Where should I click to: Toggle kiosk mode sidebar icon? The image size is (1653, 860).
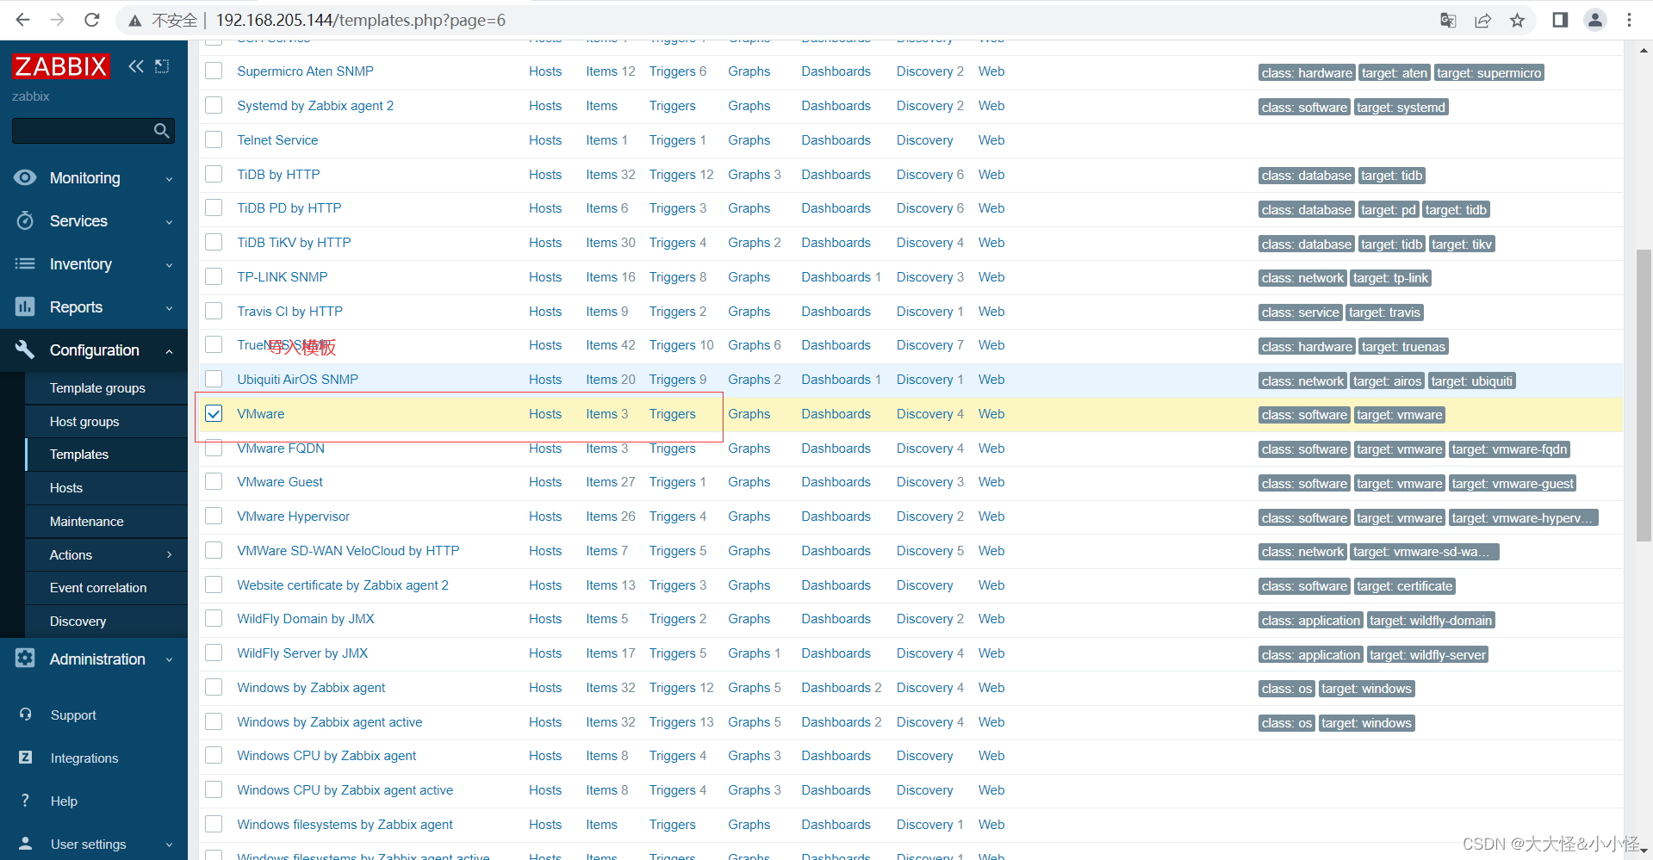click(x=162, y=66)
